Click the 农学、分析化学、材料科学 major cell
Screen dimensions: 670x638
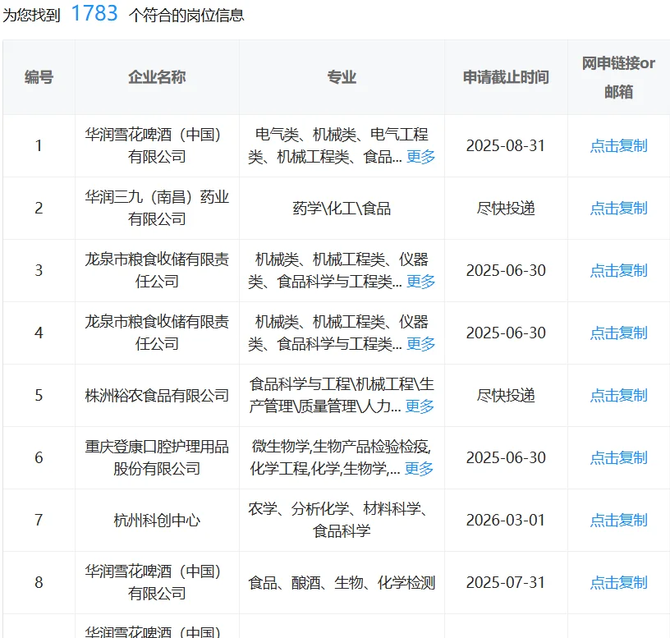point(342,520)
